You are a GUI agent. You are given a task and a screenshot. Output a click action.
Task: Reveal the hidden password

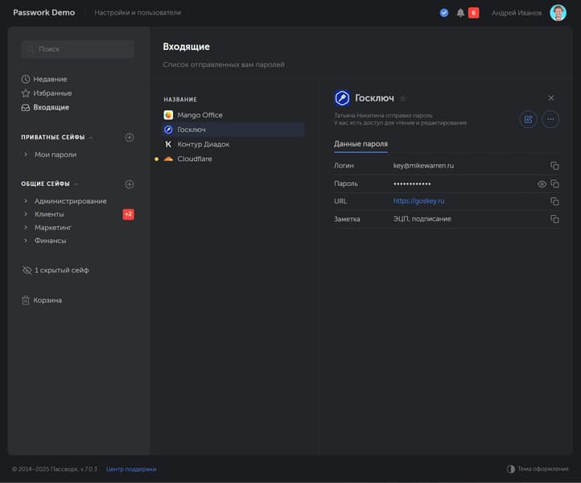point(542,184)
